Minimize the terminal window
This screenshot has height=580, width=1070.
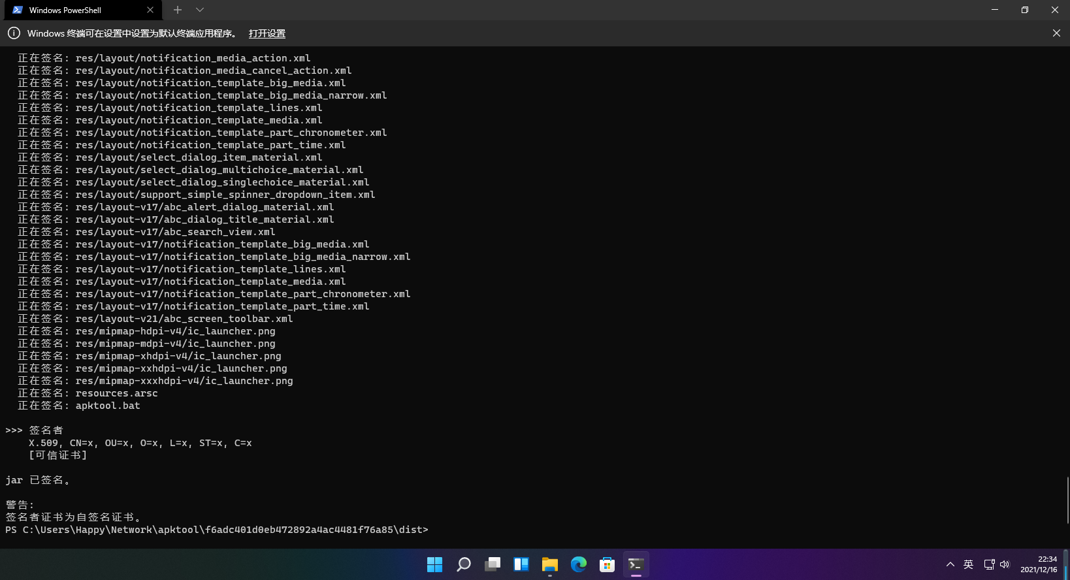995,10
